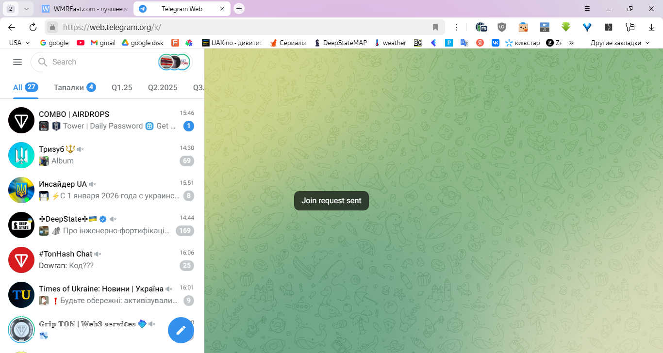Click the pencil new message button
663x353 pixels.
181,330
